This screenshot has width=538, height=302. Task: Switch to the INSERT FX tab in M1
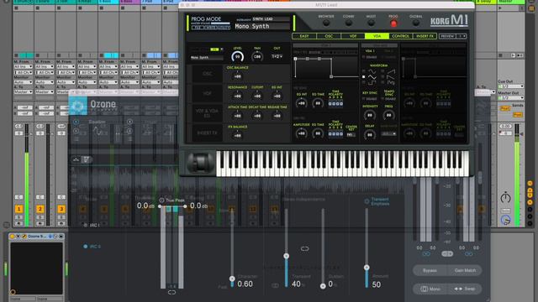pos(425,36)
